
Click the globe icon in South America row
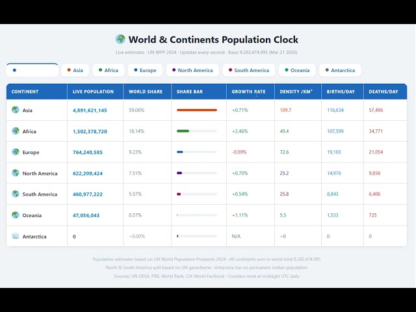pyautogui.click(x=16, y=194)
